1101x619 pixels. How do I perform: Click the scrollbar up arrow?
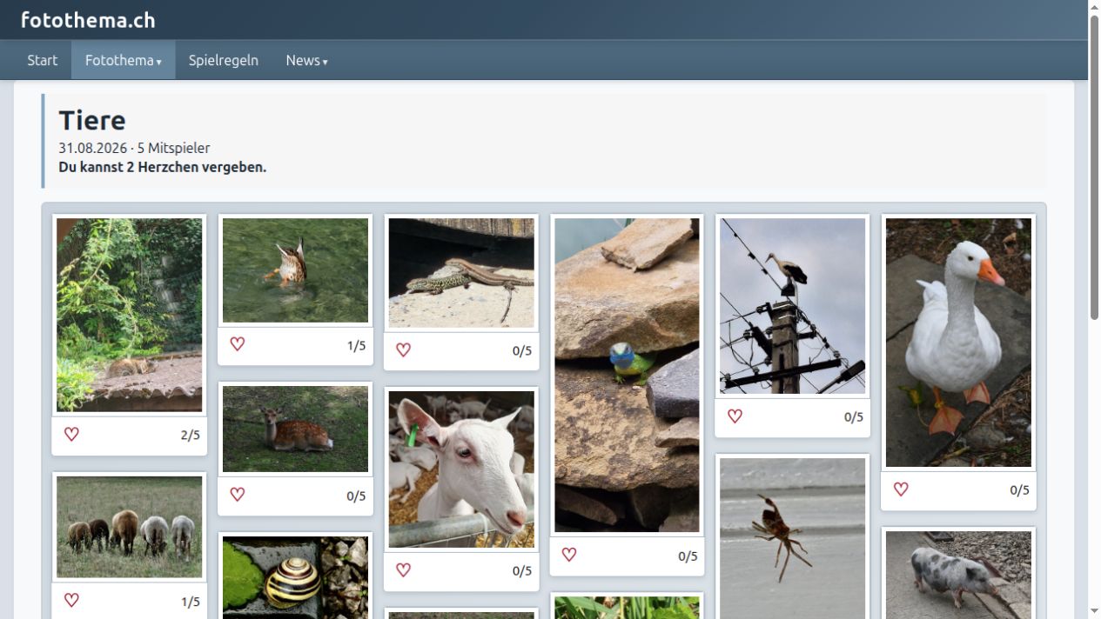pyautogui.click(x=1095, y=7)
